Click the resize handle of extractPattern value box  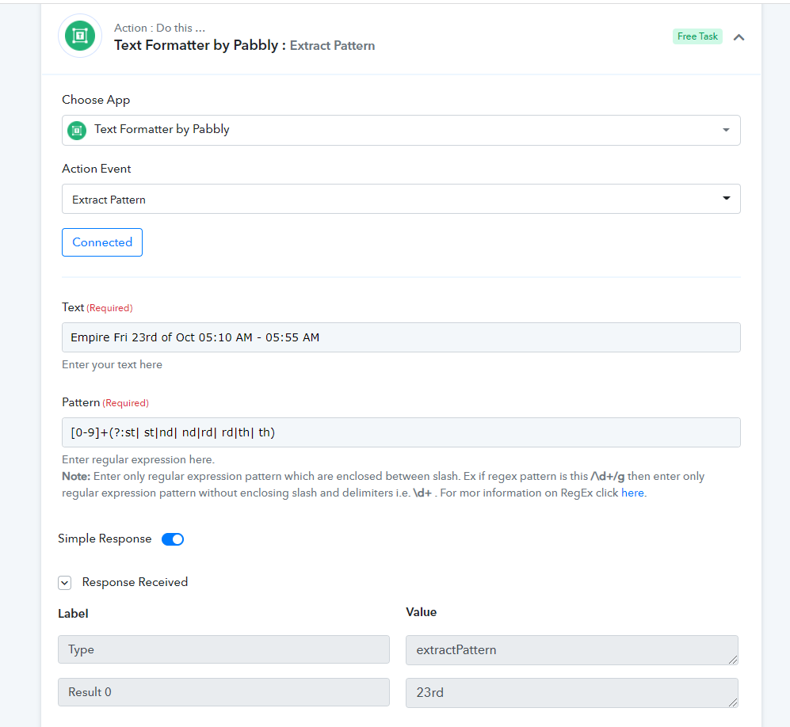733,660
